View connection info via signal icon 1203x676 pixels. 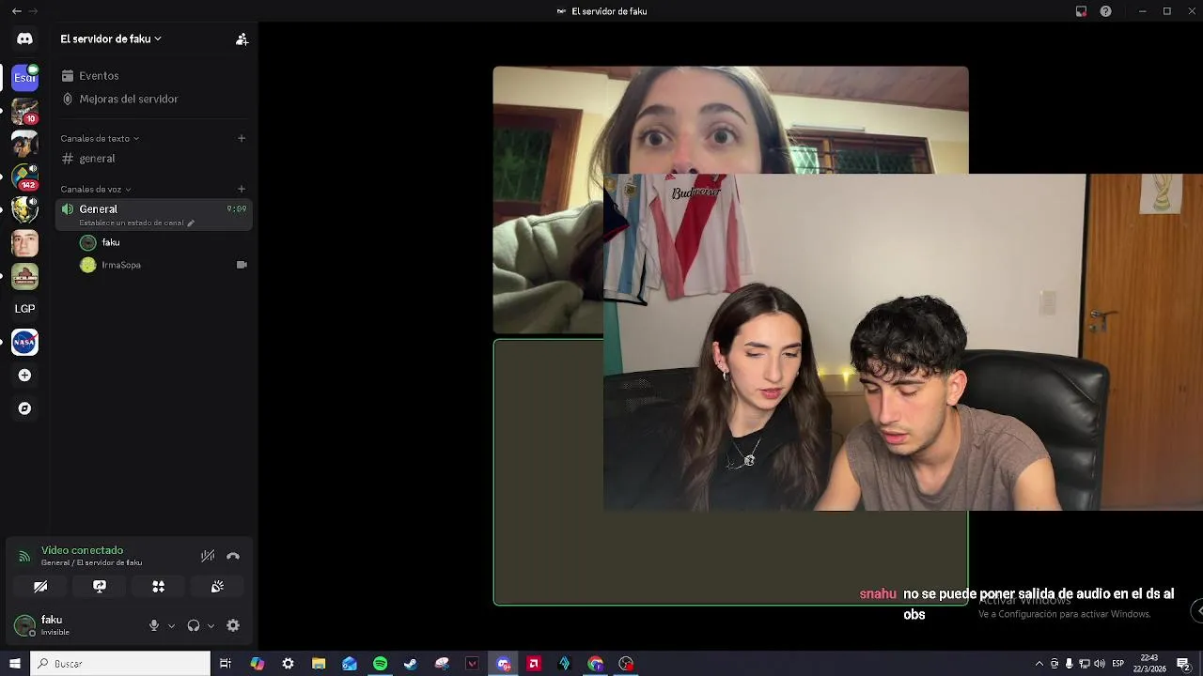pyautogui.click(x=24, y=556)
